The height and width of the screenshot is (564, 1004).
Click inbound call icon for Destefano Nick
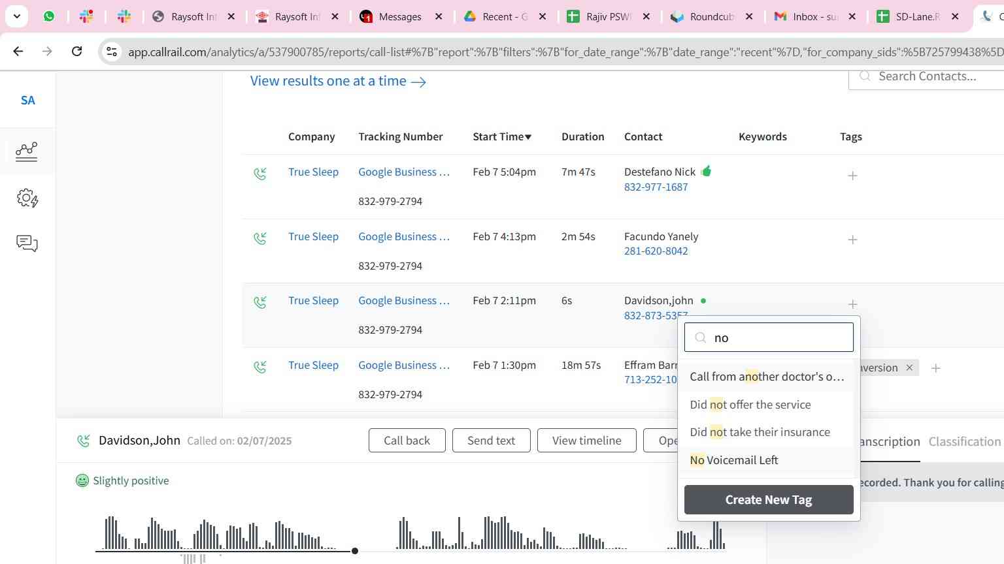pyautogui.click(x=260, y=174)
